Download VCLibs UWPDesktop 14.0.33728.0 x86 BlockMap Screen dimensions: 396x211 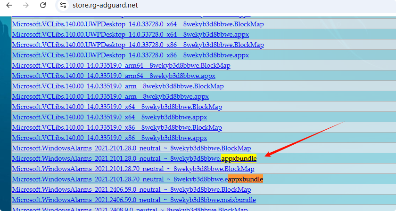point(138,45)
